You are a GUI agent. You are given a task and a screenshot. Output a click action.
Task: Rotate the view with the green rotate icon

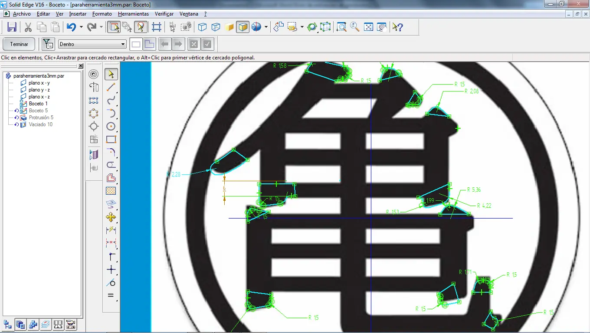point(311,27)
